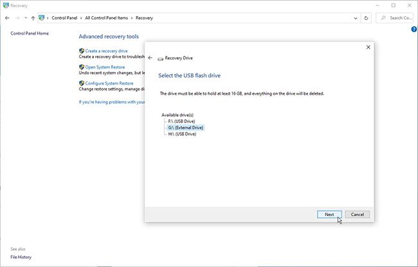Click shield icon beside Configure System Restore
This screenshot has width=418, height=267.
pos(82,83)
